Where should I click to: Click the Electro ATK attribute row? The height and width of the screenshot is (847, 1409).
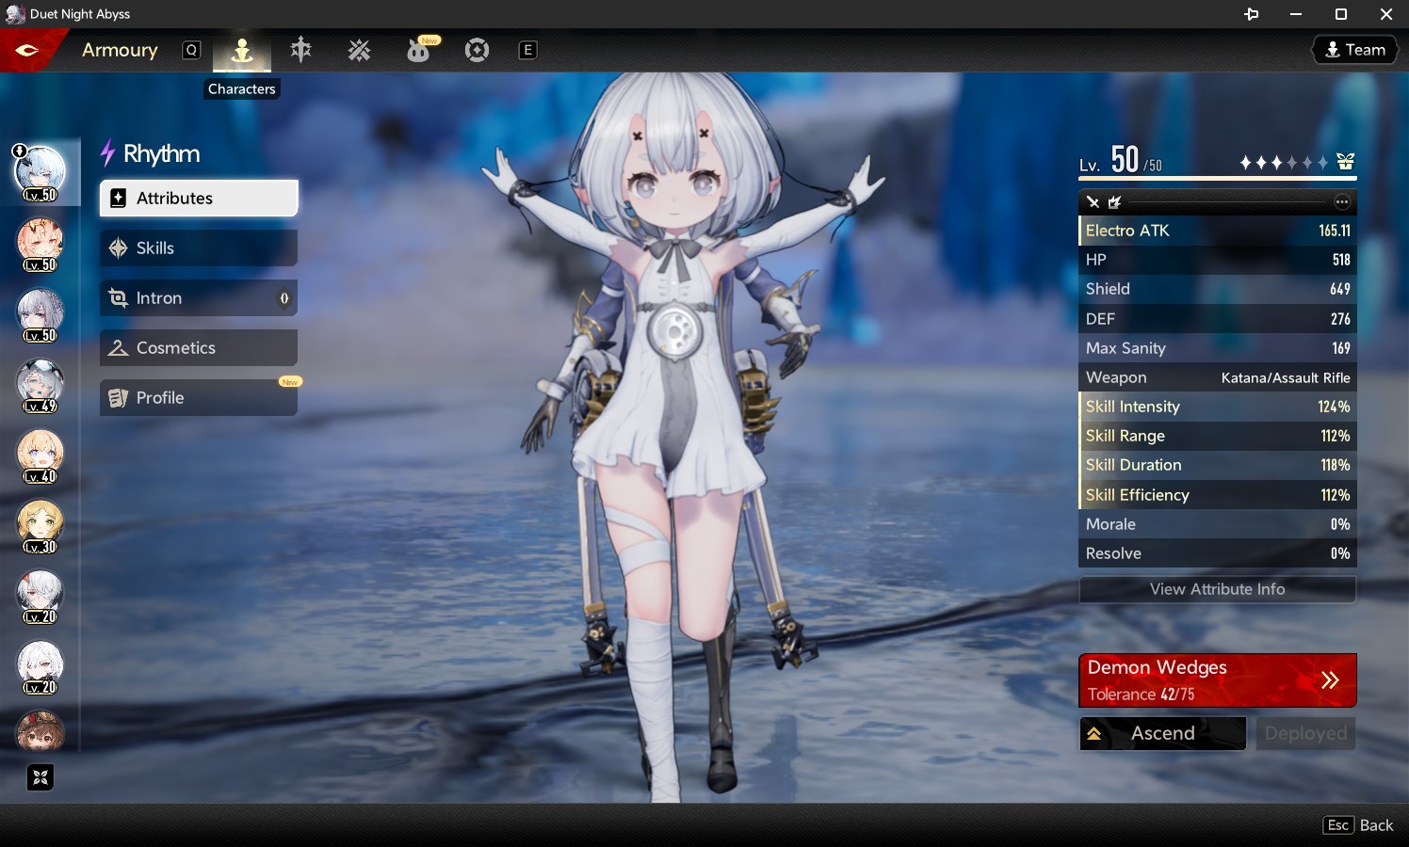(1218, 231)
